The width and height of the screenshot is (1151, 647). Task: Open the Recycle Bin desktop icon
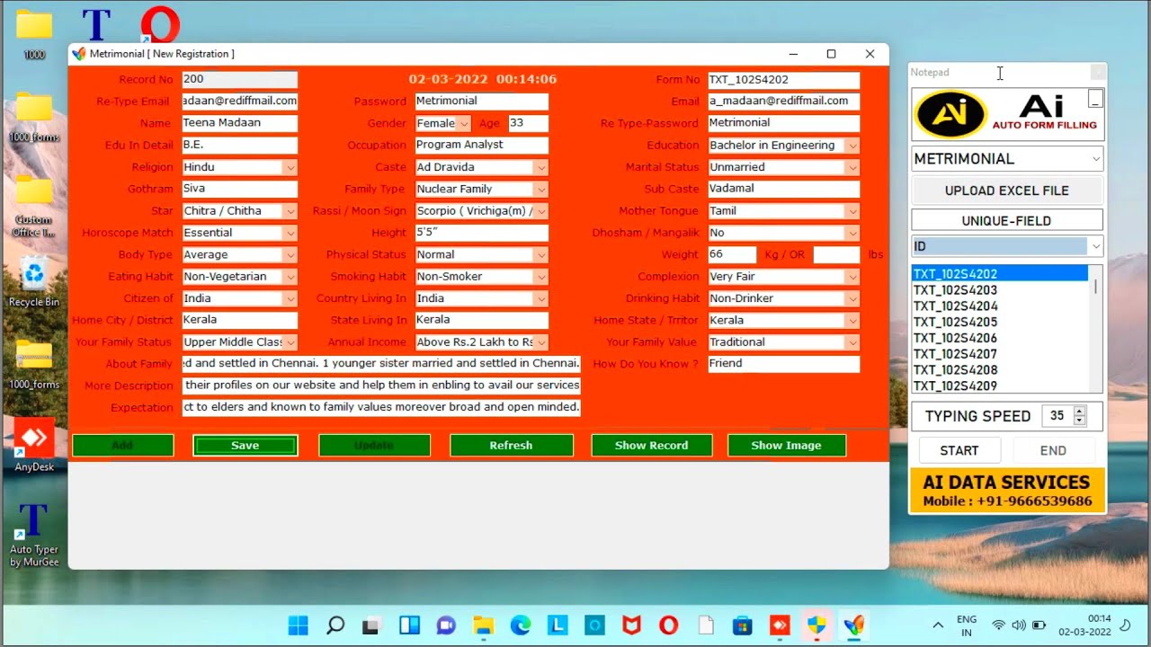point(34,281)
